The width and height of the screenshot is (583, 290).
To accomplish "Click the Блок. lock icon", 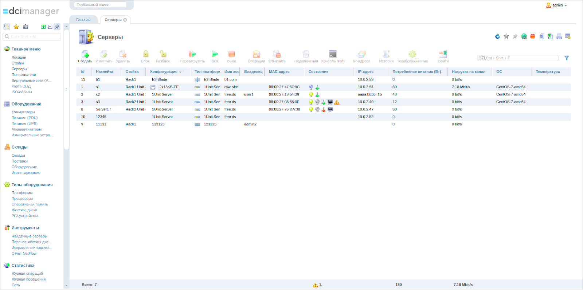I will tap(145, 54).
